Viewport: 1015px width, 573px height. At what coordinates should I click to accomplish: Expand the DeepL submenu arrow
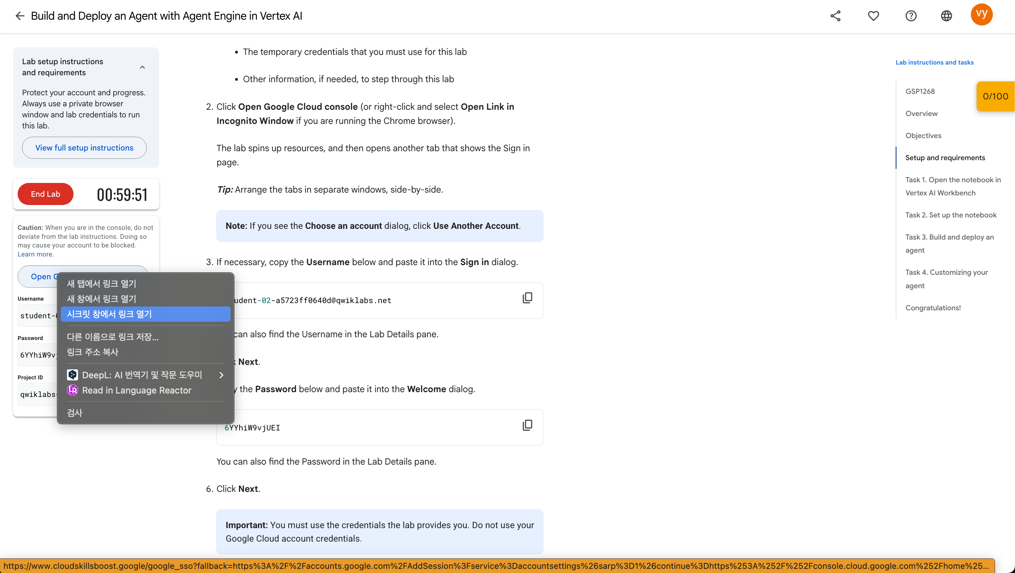click(x=221, y=375)
